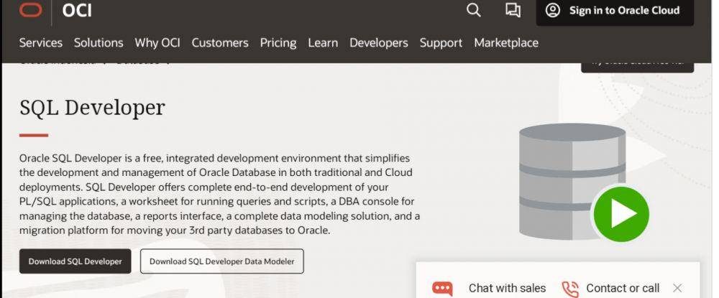Image resolution: width=719 pixels, height=298 pixels.
Task: Open the search magnifier icon
Action: click(x=473, y=10)
